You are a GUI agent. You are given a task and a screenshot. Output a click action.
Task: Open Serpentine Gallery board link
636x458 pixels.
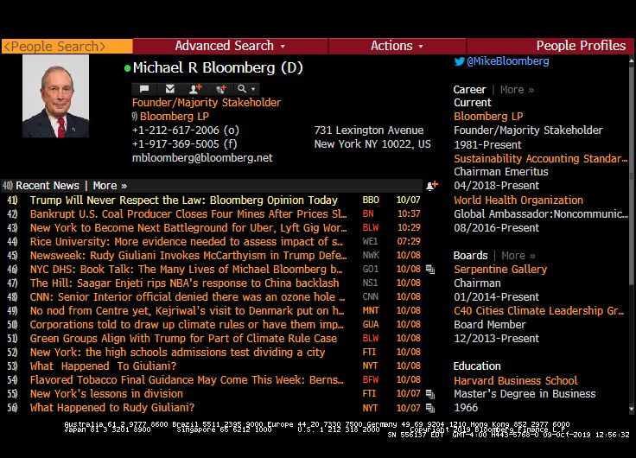[x=500, y=270]
